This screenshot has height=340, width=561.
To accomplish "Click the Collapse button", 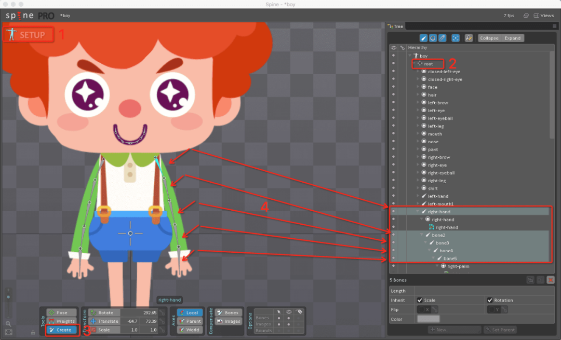I will 489,38.
